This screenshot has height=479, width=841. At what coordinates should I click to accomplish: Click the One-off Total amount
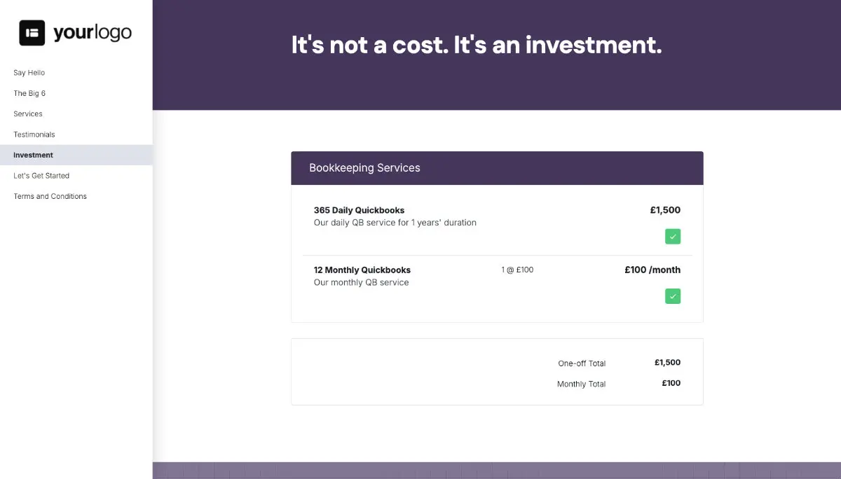(x=667, y=362)
